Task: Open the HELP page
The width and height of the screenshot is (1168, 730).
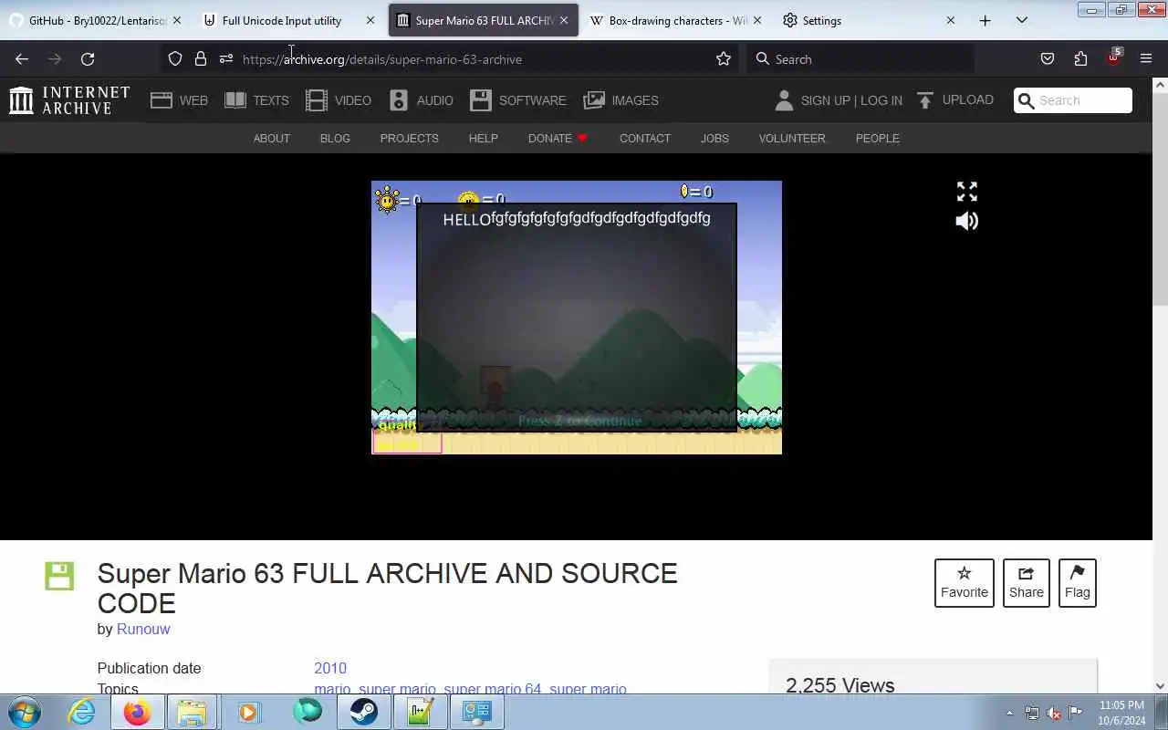Action: coord(483,138)
